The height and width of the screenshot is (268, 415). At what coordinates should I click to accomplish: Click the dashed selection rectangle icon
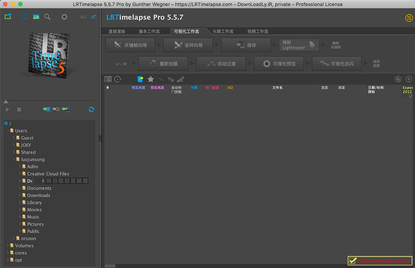[x=25, y=17]
